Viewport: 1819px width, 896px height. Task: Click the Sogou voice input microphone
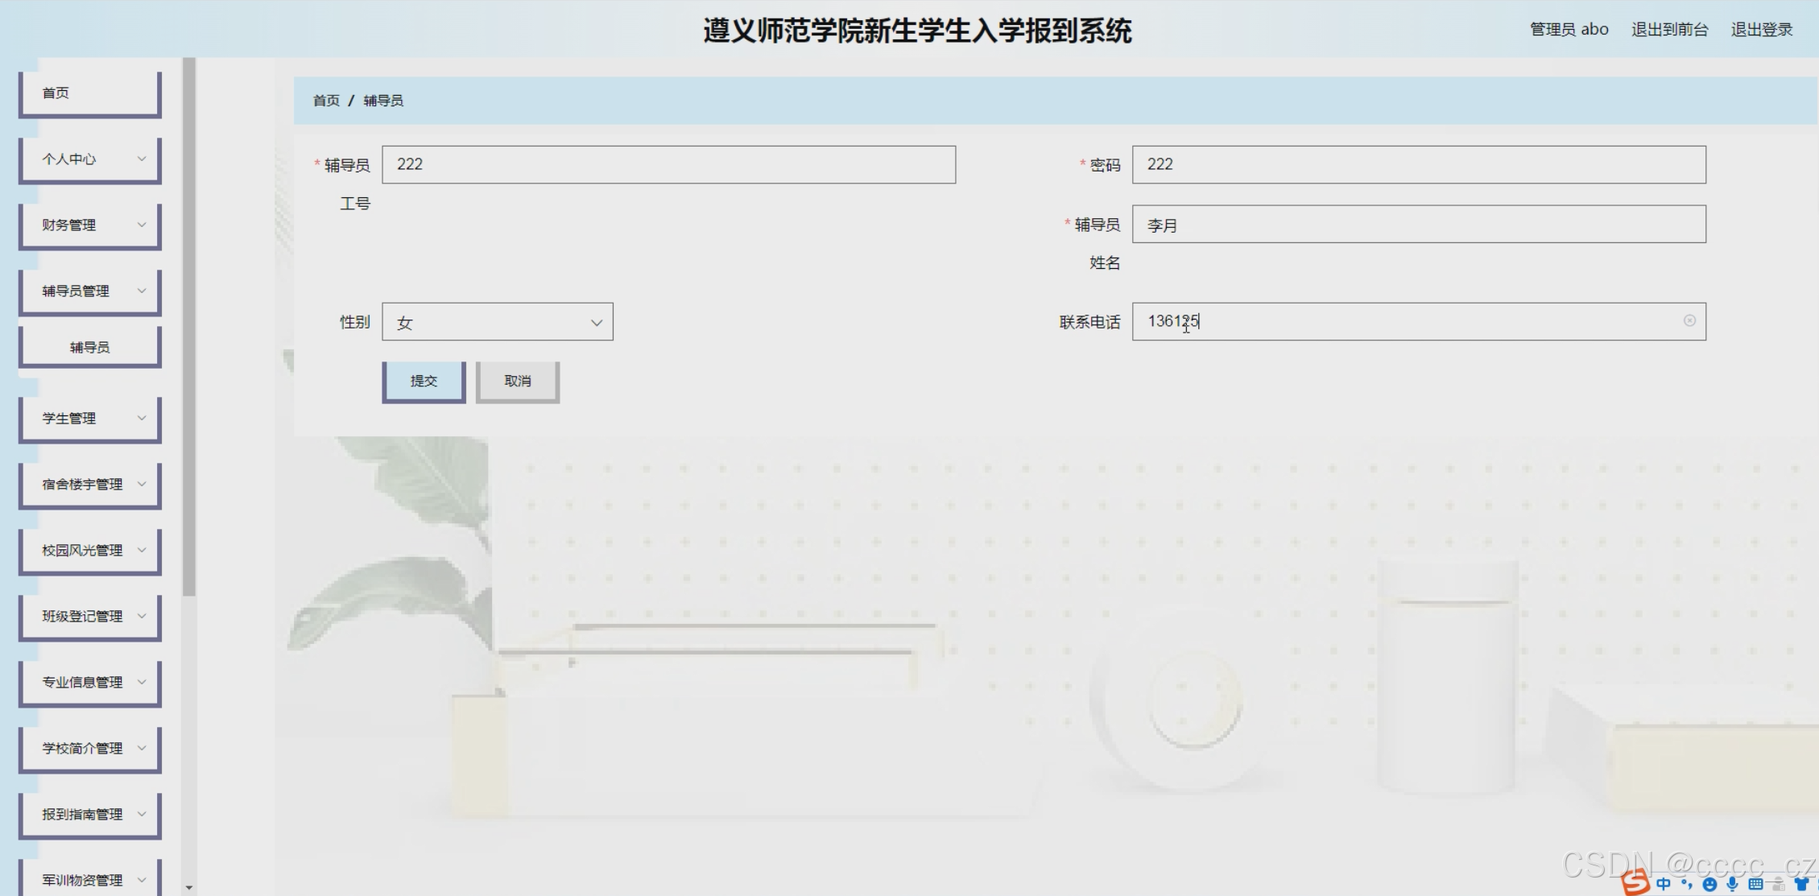click(x=1732, y=884)
